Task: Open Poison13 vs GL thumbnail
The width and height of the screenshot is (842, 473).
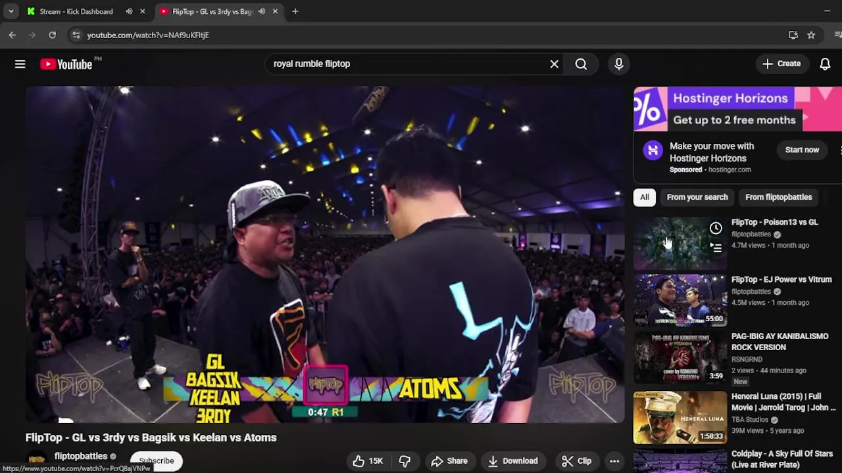Action: click(x=680, y=242)
